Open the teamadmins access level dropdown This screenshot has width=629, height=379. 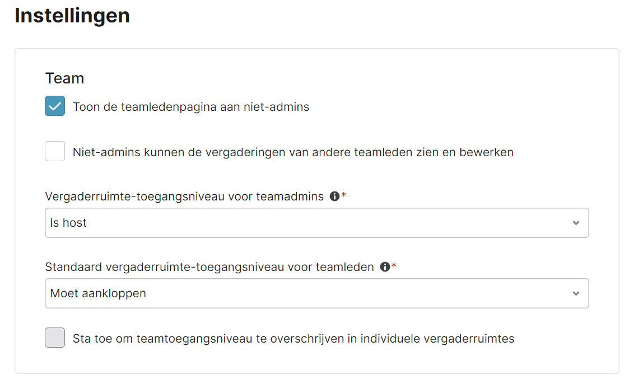pyautogui.click(x=317, y=223)
